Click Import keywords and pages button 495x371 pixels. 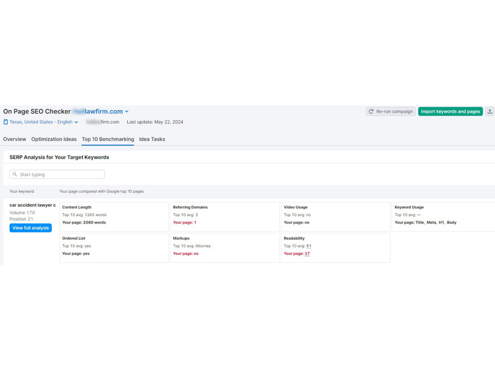450,111
